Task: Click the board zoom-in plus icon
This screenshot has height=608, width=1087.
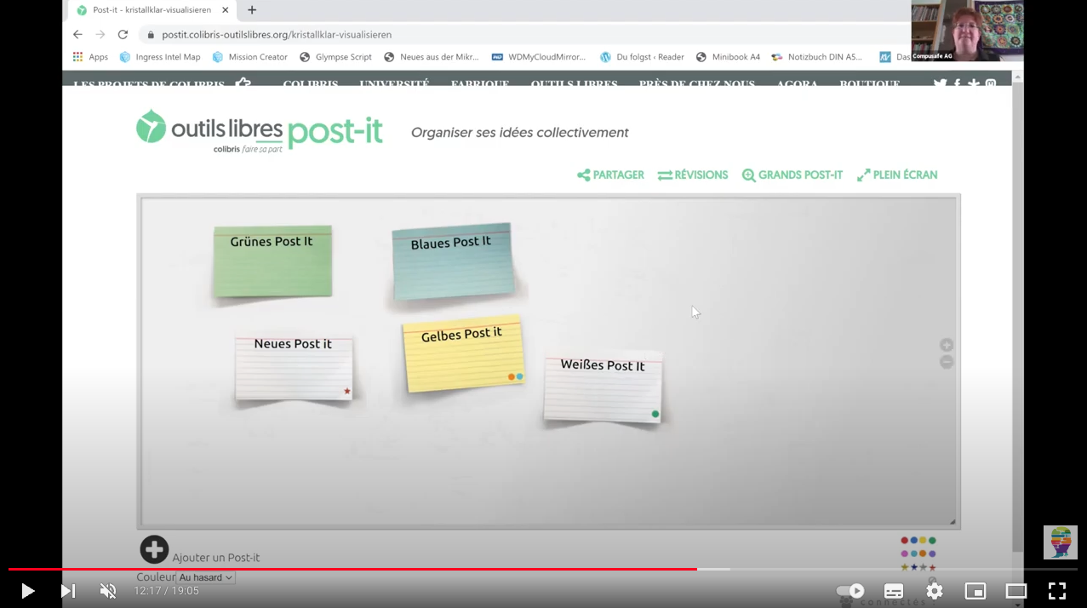Action: pyautogui.click(x=947, y=345)
